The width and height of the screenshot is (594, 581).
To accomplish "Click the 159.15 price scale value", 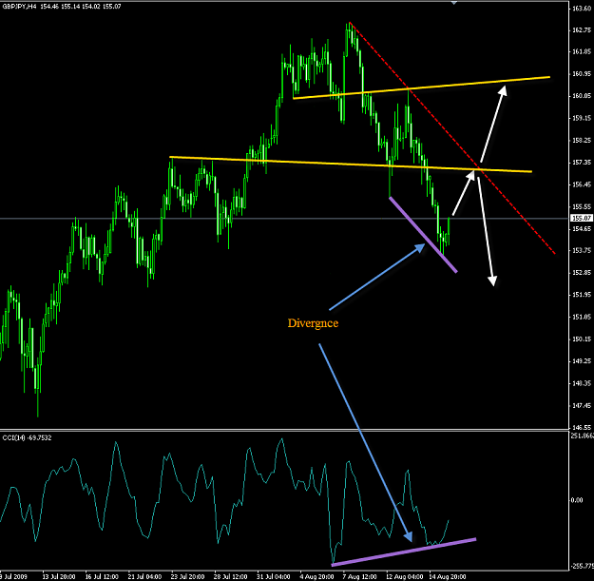I will pyautogui.click(x=582, y=118).
